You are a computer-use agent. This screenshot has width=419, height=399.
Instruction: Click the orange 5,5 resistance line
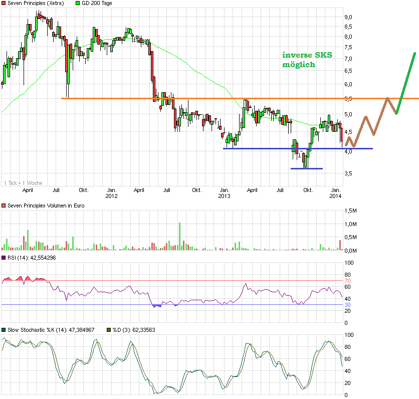point(240,99)
